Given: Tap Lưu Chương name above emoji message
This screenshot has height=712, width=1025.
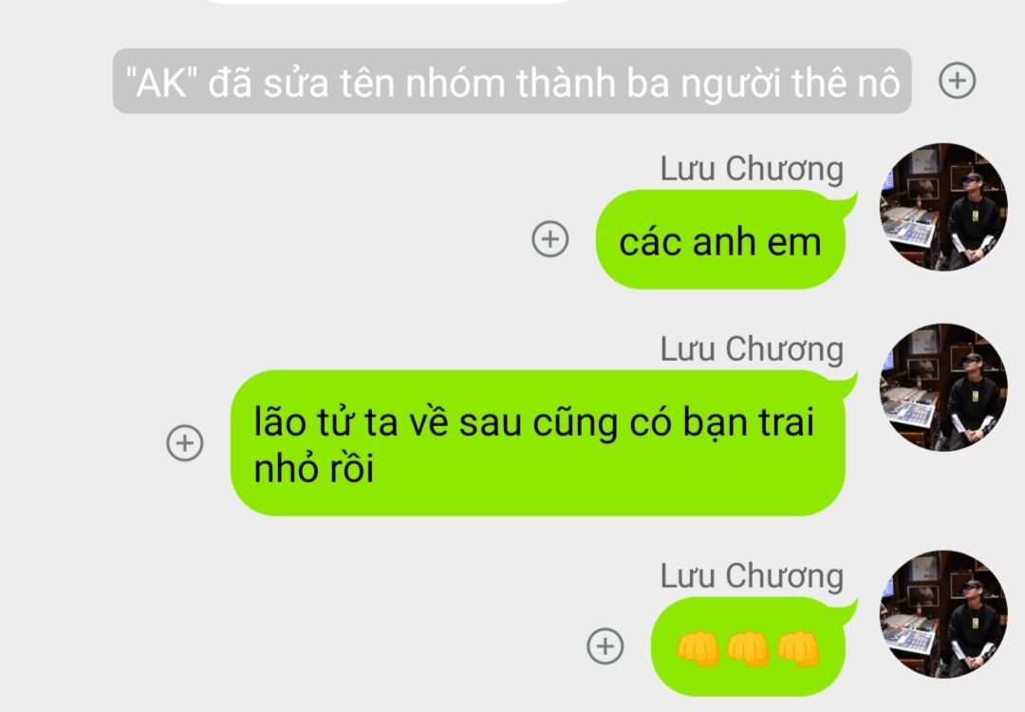Looking at the screenshot, I should click(752, 576).
